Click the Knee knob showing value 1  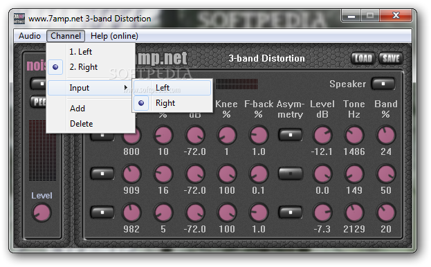click(227, 135)
